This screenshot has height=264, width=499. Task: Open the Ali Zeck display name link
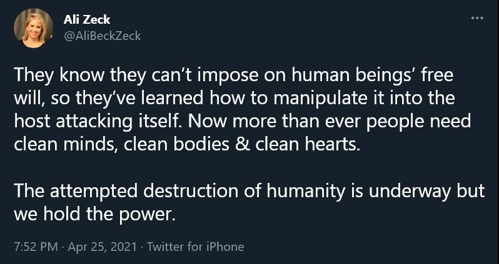87,20
